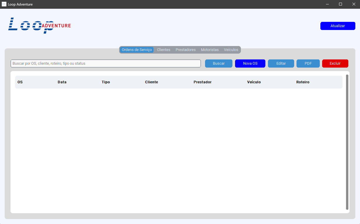360x224 pixels.
Task: Click the Veículo column header
Action: click(x=254, y=82)
